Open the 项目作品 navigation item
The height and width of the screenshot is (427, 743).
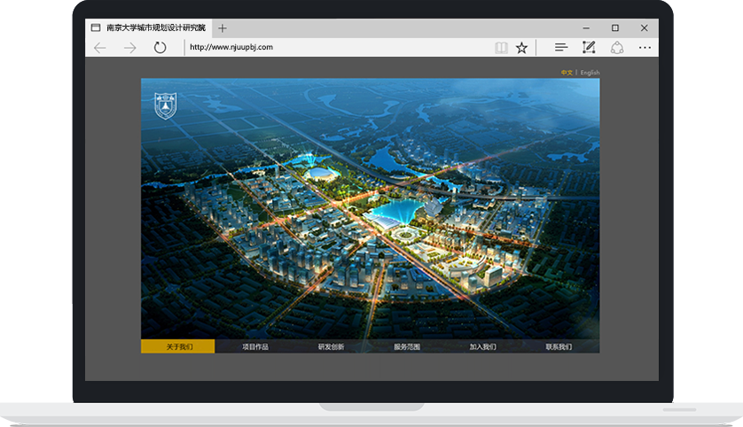point(254,346)
